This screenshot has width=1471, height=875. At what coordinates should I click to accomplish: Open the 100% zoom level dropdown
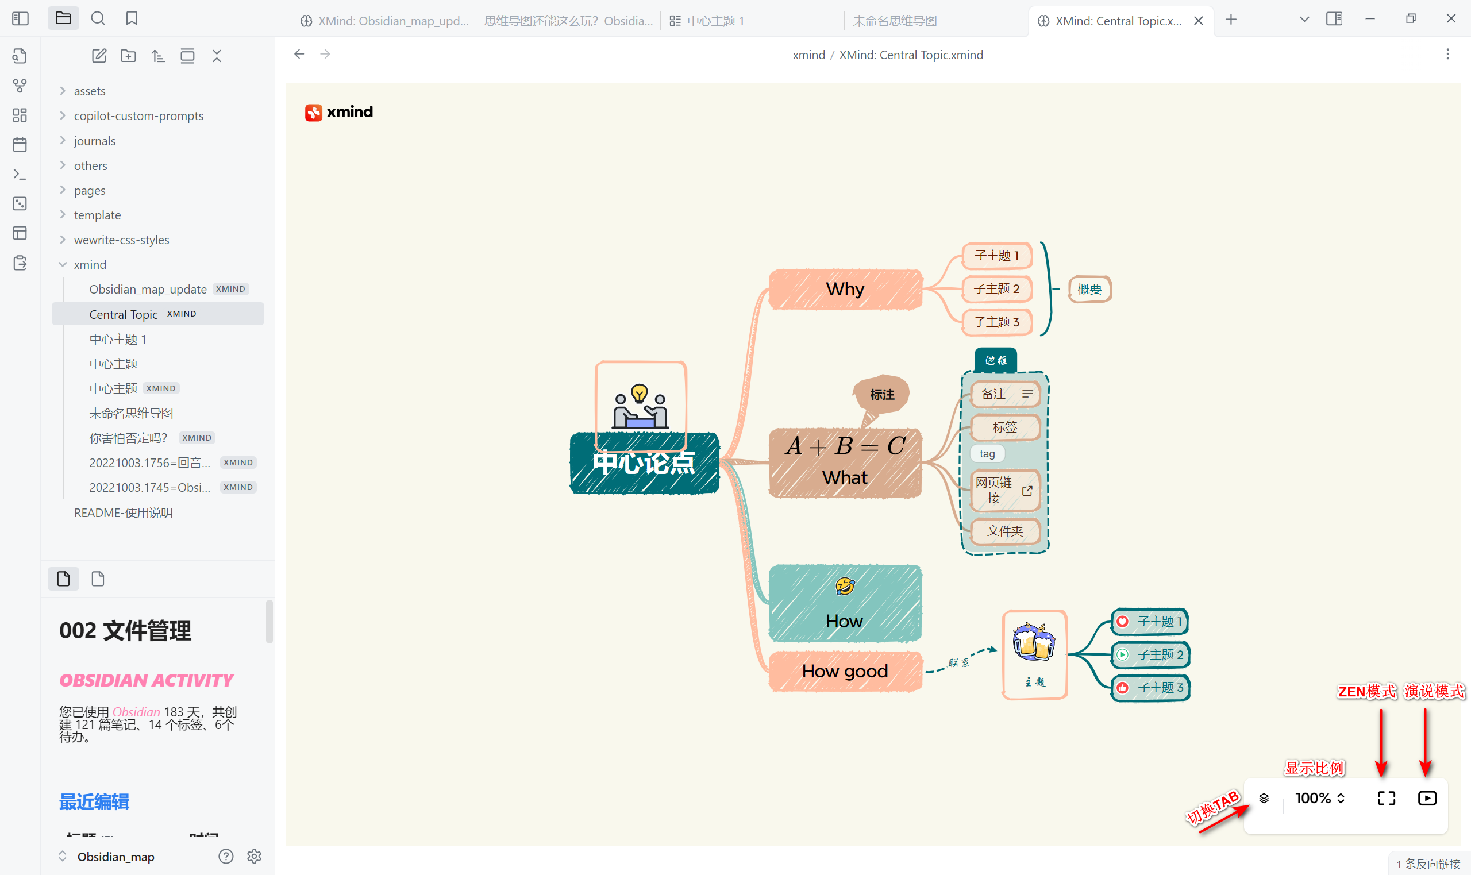pos(1319,799)
